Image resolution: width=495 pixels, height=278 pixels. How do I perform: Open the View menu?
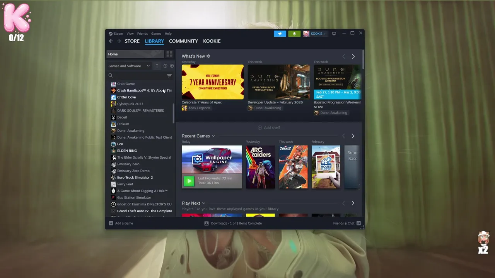(x=130, y=34)
